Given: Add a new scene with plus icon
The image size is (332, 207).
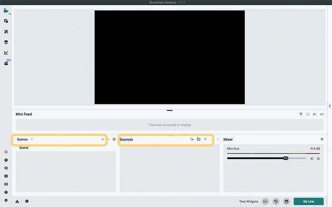Looking at the screenshot, I should pyautogui.click(x=102, y=139).
